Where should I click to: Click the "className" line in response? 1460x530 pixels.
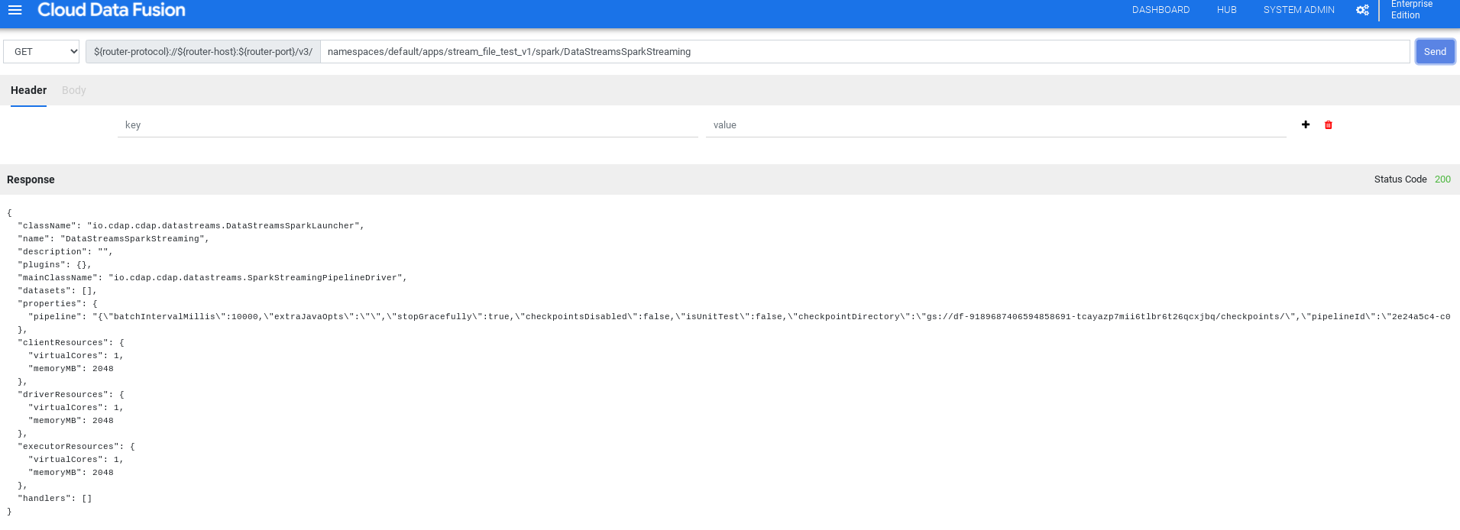[191, 226]
